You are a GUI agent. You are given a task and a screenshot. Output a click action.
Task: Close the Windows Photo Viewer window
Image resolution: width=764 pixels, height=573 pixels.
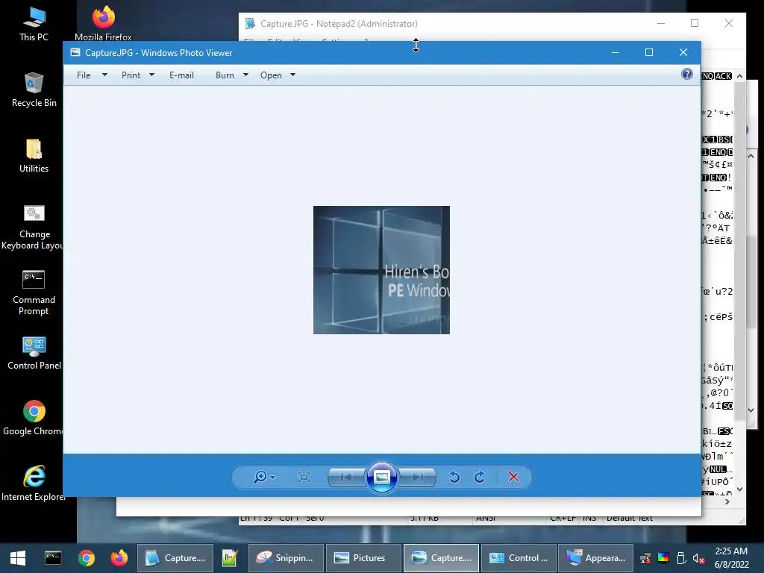[683, 53]
